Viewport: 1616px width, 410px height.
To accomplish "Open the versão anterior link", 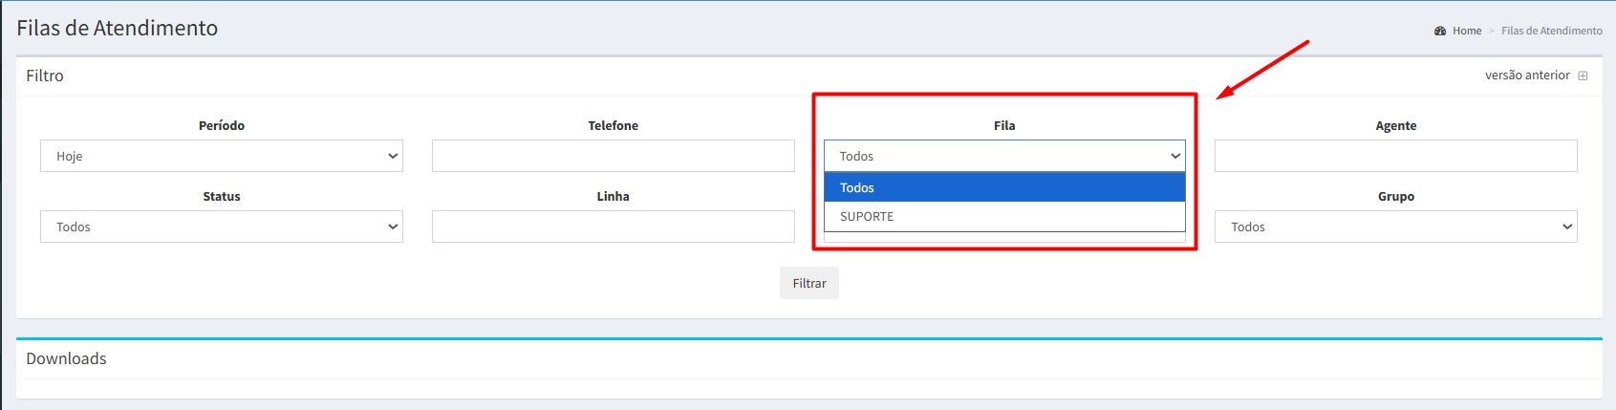I will pyautogui.click(x=1527, y=76).
